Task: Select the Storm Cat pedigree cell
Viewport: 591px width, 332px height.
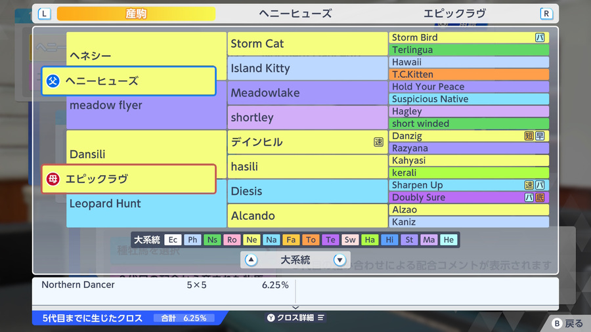Action: [x=307, y=44]
